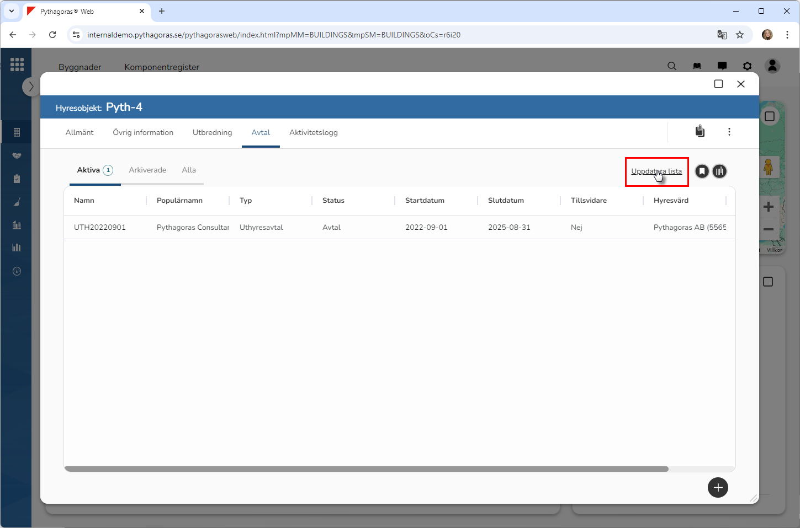The width and height of the screenshot is (800, 528).
Task: Sort by the Startdatum column header
Action: (x=425, y=201)
